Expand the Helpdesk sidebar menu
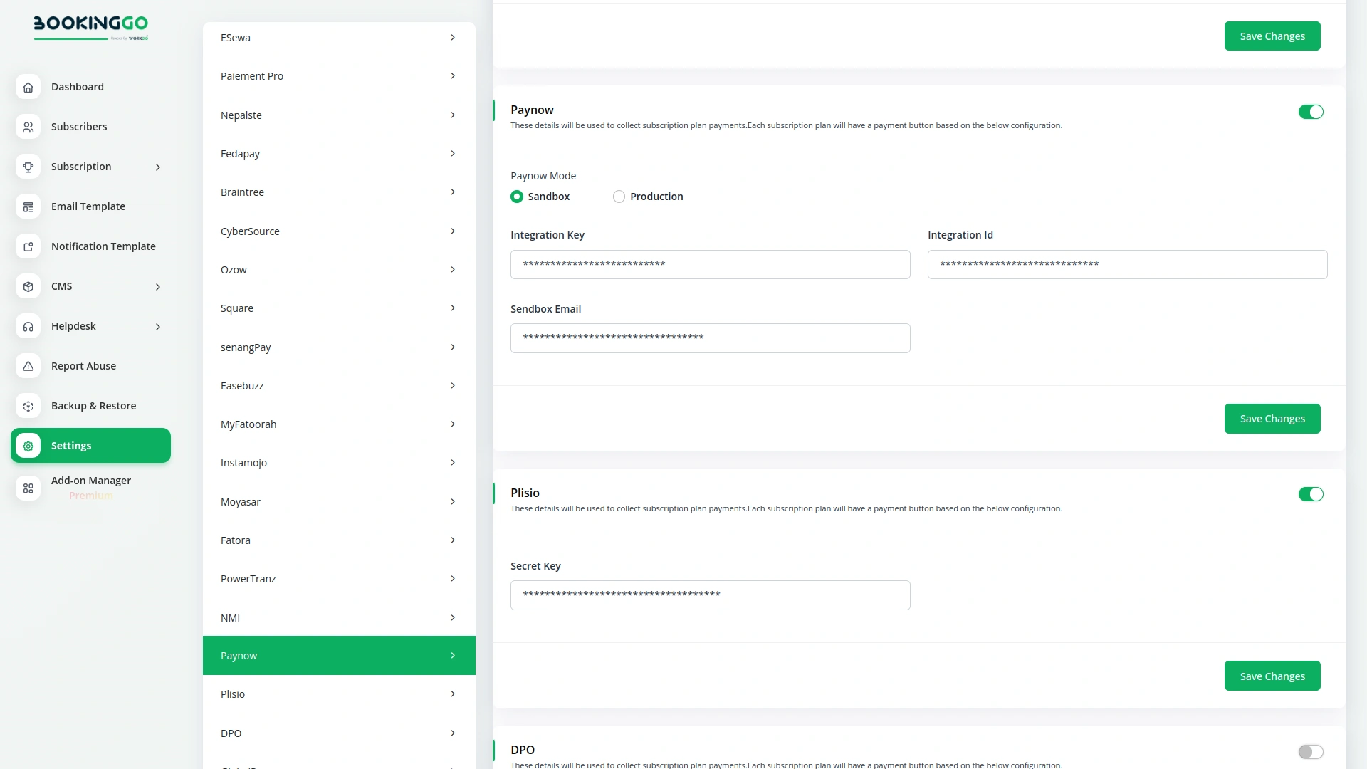This screenshot has width=1367, height=769. (x=157, y=326)
